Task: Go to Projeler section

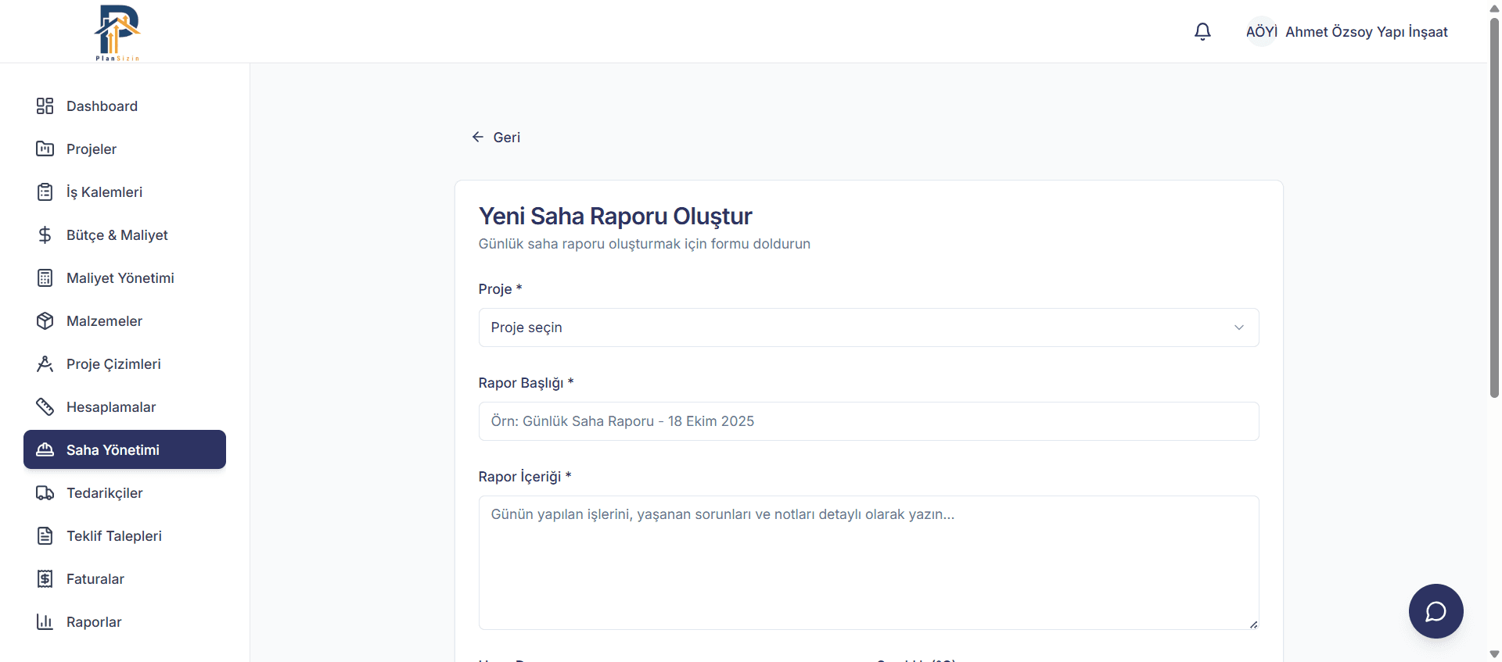Action: tap(124, 149)
